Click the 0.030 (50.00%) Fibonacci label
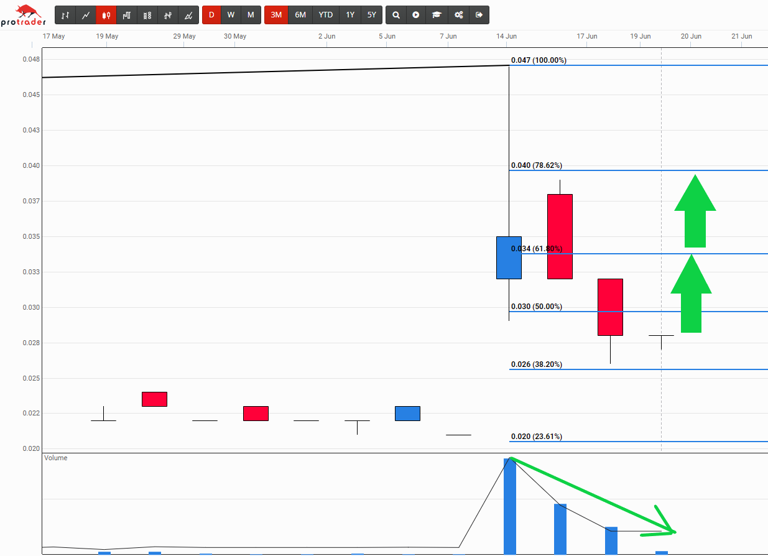The image size is (768, 556). pos(537,307)
